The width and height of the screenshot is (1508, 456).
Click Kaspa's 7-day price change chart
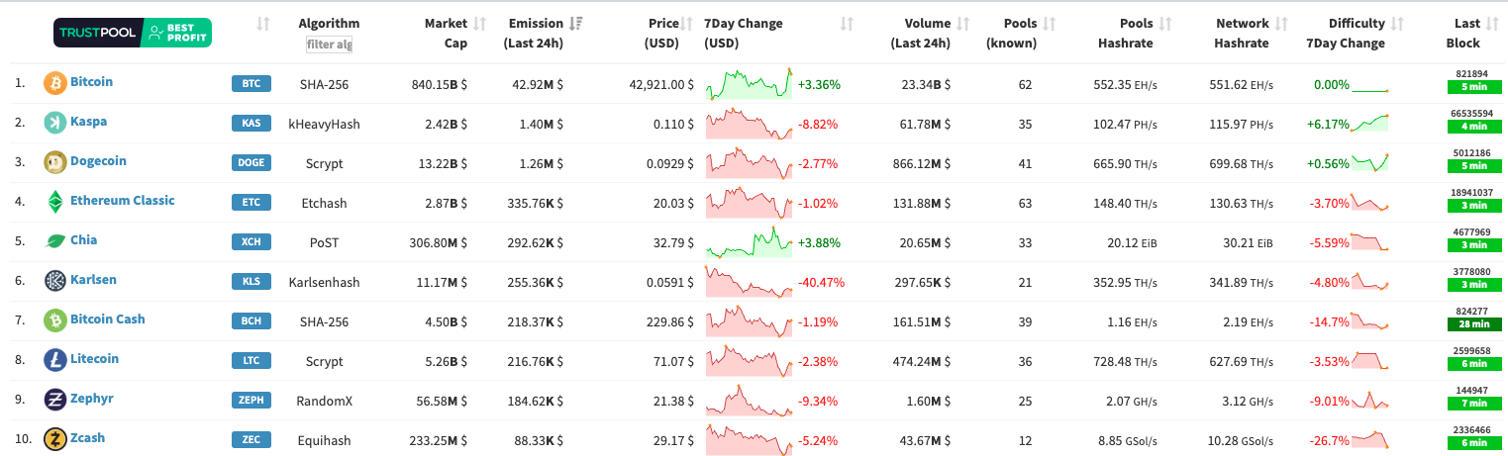(750, 125)
